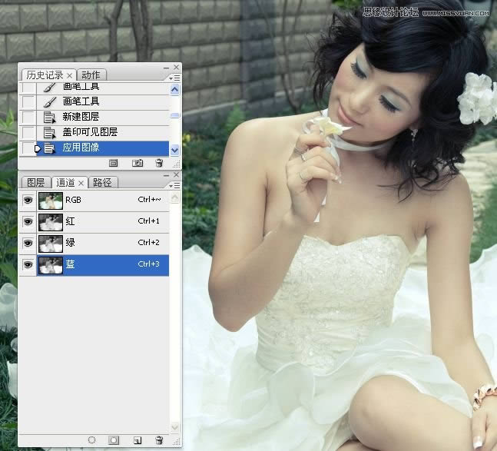Toggle visibility of the RGB channel
The image size is (497, 451).
pos(28,201)
